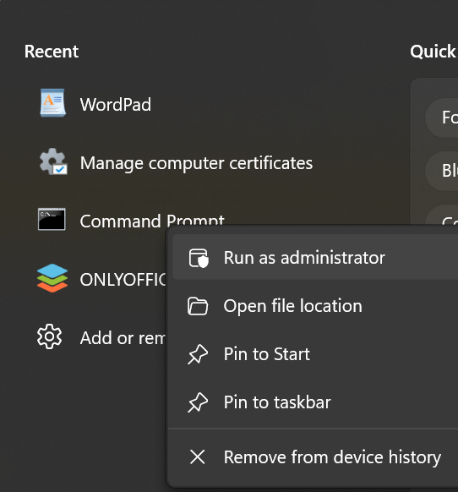Open WordPad from Recent list
The image size is (458, 492).
(116, 105)
